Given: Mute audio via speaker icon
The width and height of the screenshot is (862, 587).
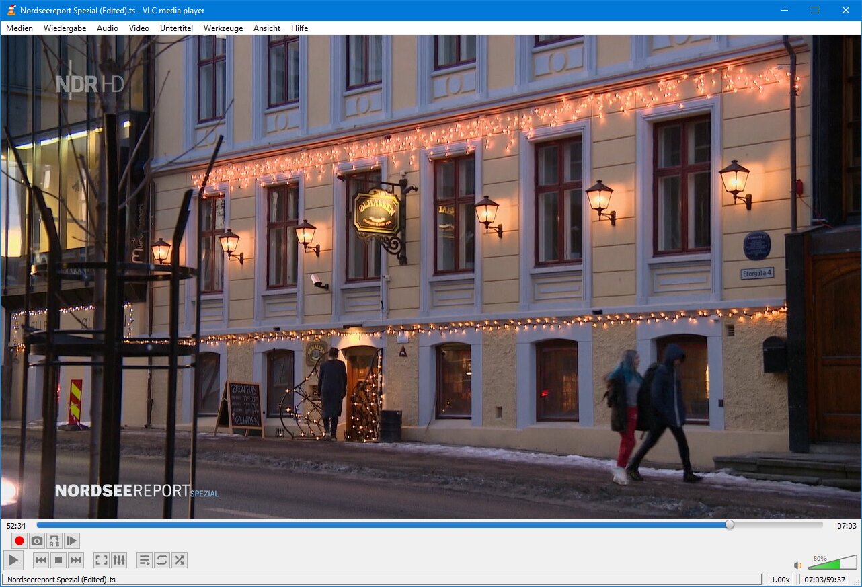Looking at the screenshot, I should click(797, 565).
